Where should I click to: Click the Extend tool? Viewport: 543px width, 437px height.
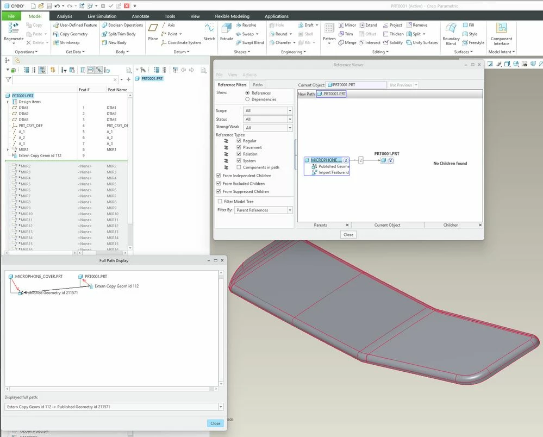[368, 25]
